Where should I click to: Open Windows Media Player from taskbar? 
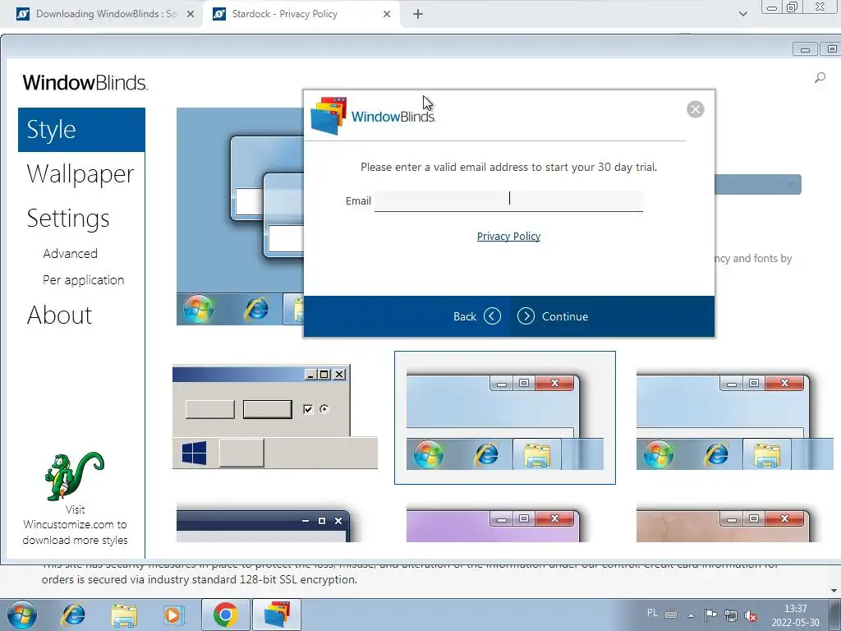point(174,615)
